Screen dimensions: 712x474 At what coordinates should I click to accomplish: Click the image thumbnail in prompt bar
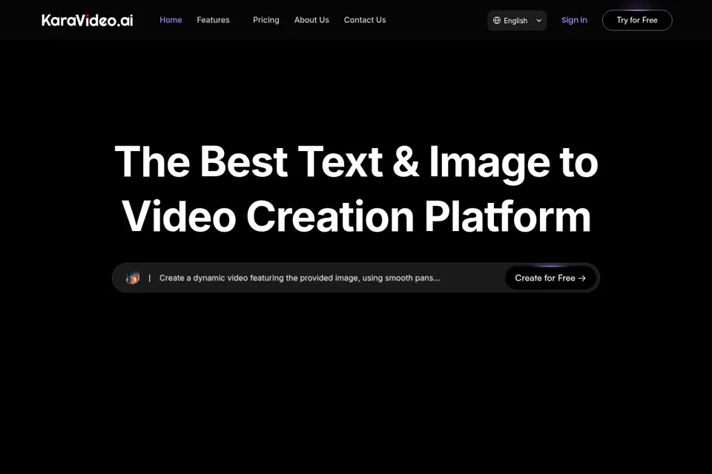point(133,278)
